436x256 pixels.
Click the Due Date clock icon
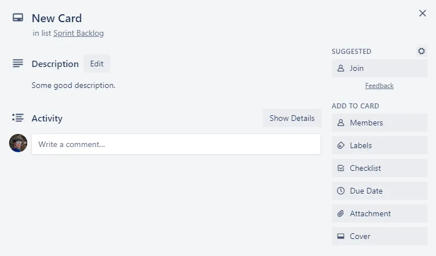click(341, 191)
